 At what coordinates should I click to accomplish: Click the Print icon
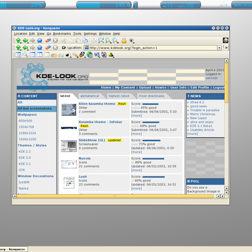coord(85,40)
